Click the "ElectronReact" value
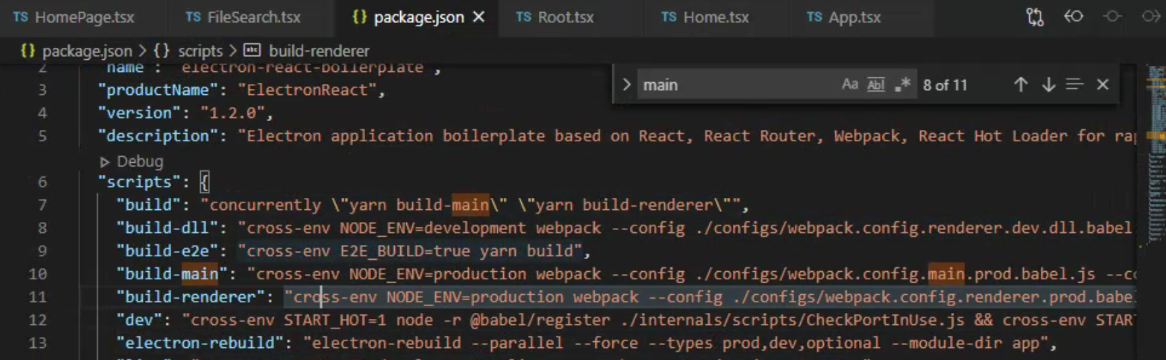The height and width of the screenshot is (360, 1166). click(307, 90)
